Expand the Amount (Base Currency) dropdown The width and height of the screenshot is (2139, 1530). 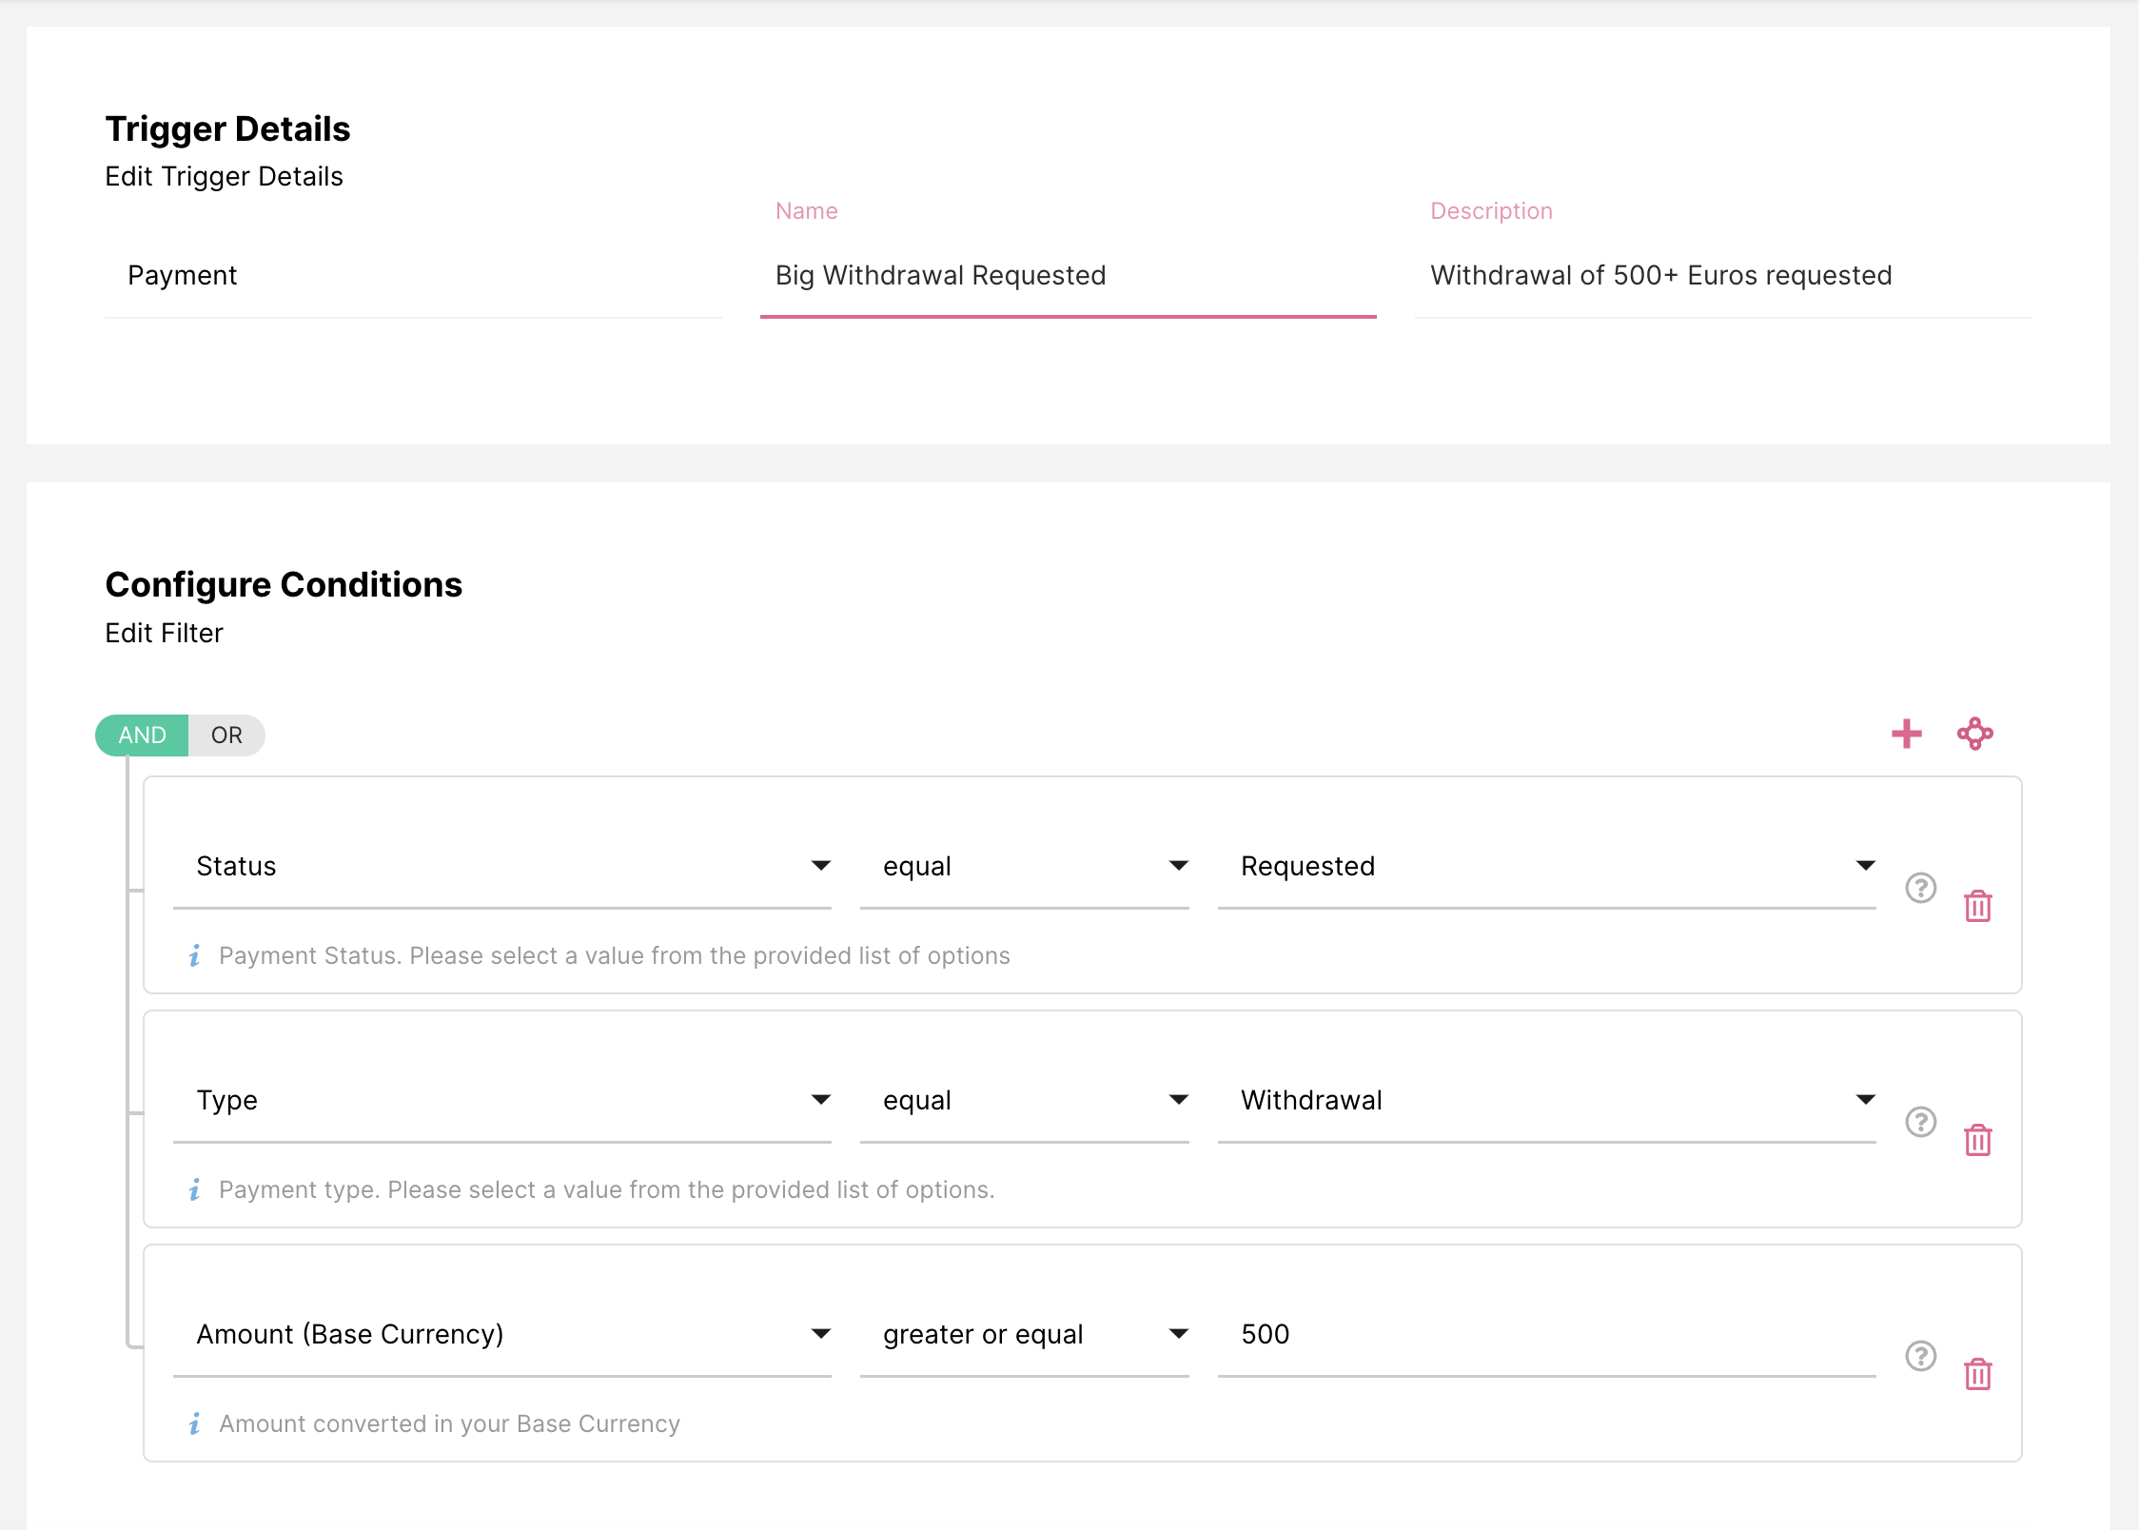[501, 1335]
